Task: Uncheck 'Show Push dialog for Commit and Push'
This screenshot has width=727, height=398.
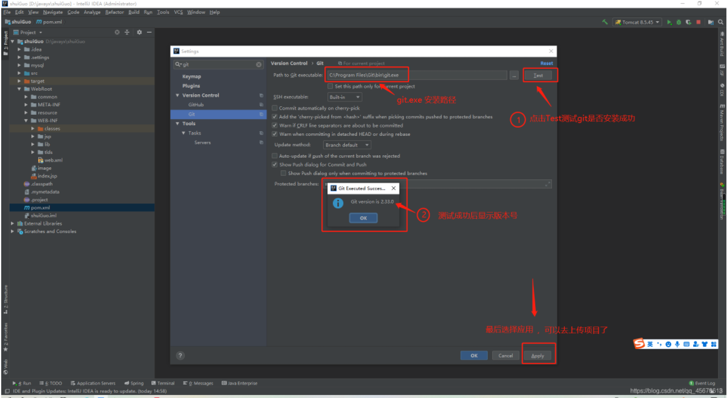Action: [x=275, y=164]
